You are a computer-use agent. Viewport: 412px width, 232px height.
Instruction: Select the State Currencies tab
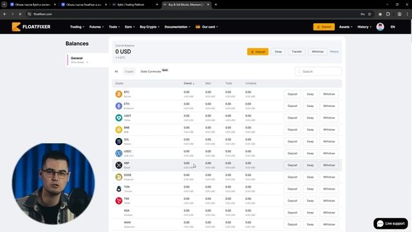[151, 72]
